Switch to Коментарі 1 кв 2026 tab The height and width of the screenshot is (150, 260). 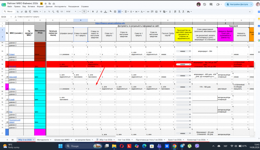(196, 140)
